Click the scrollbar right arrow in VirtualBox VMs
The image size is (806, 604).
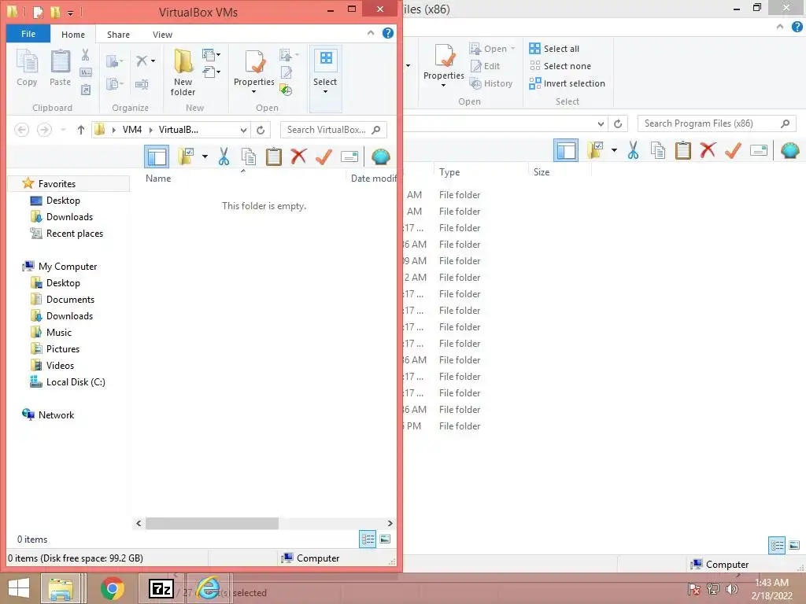pyautogui.click(x=390, y=523)
